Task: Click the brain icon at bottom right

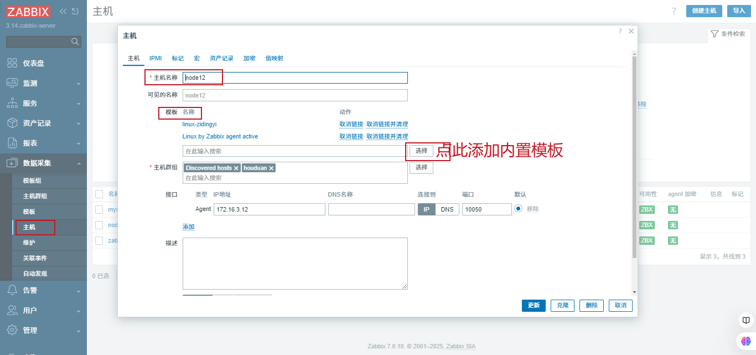Action: [746, 341]
